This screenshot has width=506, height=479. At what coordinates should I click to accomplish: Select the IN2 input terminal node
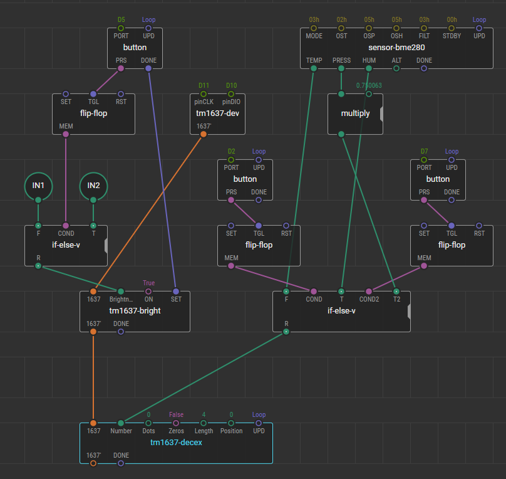pyautogui.click(x=93, y=186)
